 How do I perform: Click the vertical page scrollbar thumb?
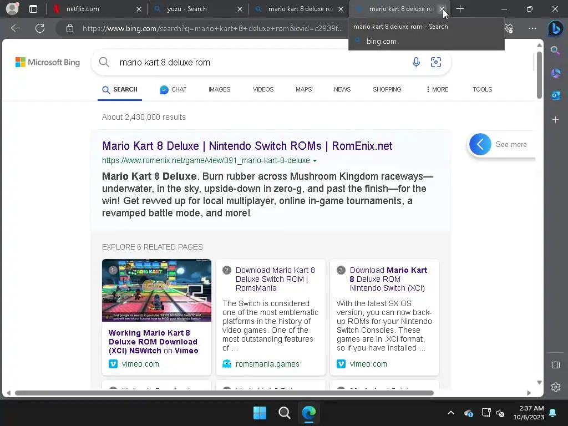pos(539,75)
